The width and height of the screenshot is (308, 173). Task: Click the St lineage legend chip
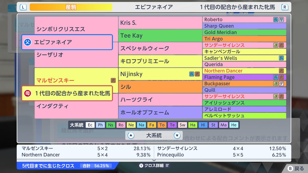pos(213,125)
